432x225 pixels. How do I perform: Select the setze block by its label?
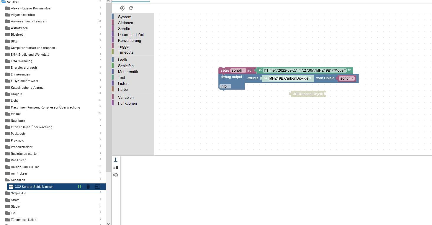coord(225,70)
